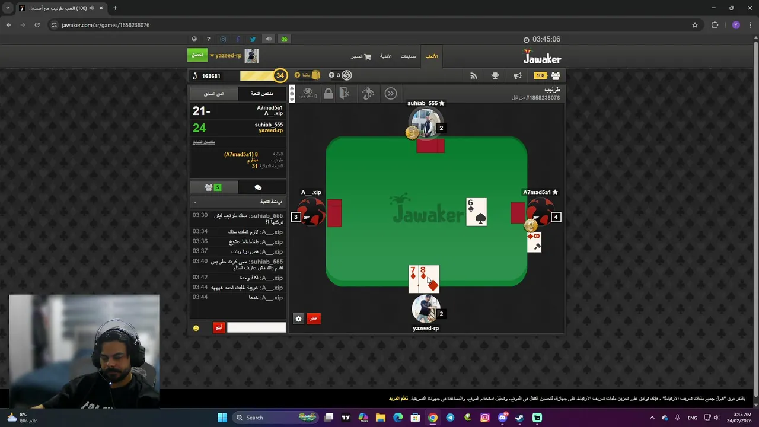The image size is (759, 427).
Task: Open new browser tab
Action: (115, 8)
